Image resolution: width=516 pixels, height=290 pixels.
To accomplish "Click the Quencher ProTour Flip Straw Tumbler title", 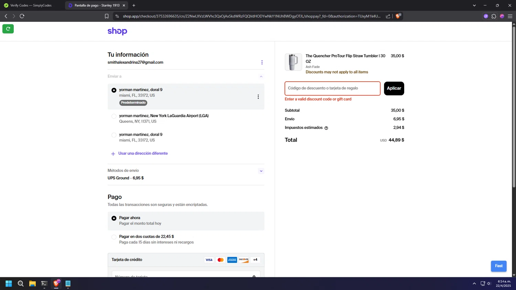I will 345,59.
